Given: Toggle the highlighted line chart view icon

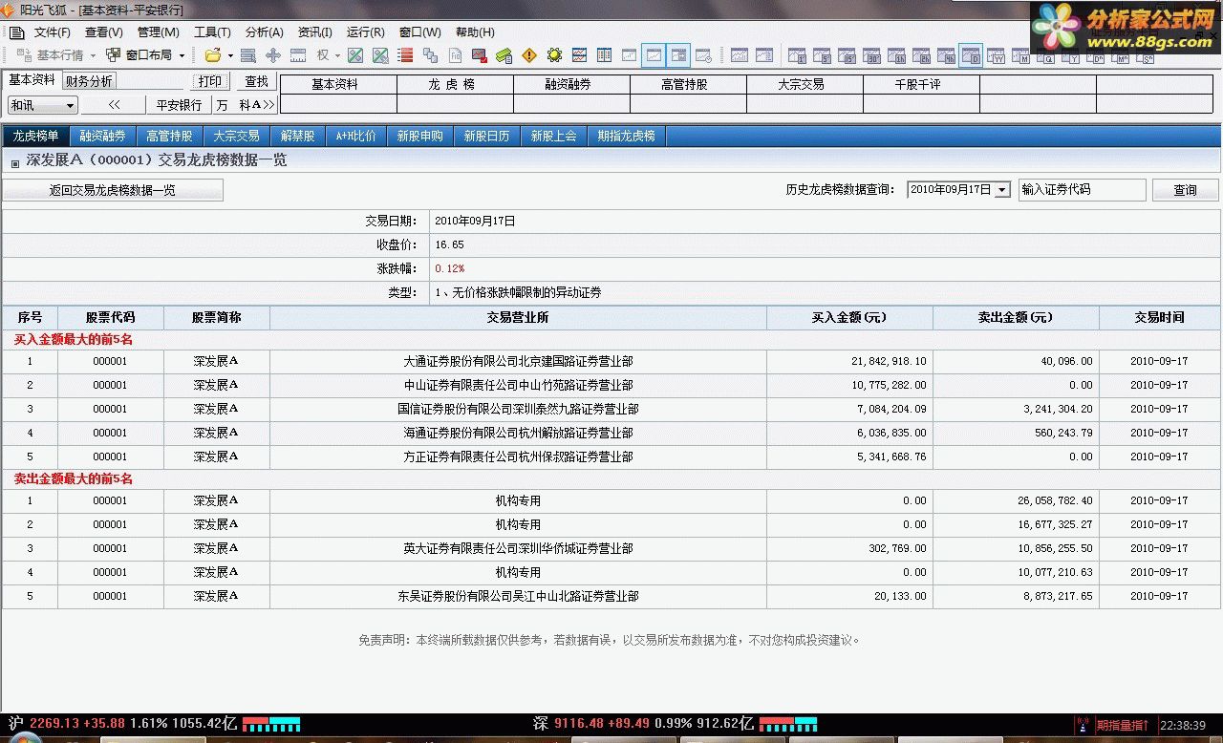Looking at the screenshot, I should pos(654,55).
